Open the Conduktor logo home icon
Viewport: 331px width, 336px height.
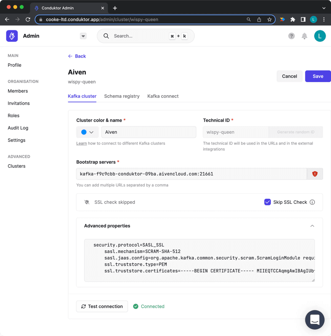click(x=12, y=36)
